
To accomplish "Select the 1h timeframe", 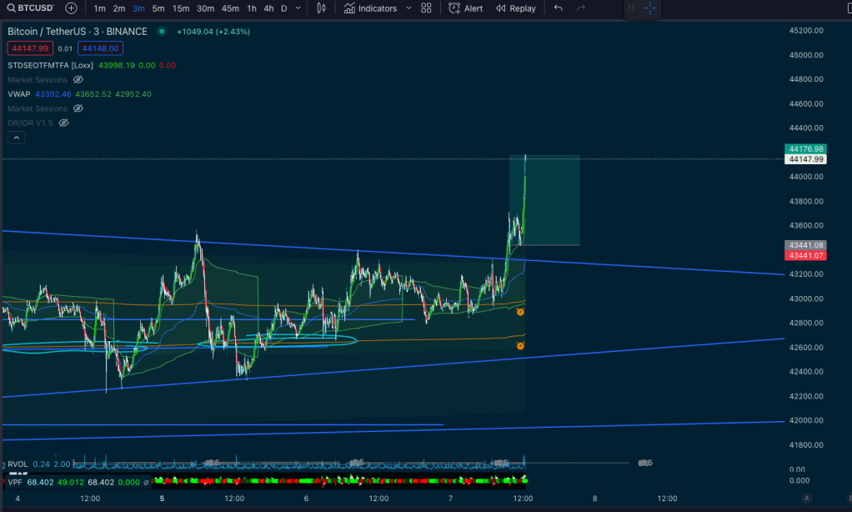I will click(251, 8).
